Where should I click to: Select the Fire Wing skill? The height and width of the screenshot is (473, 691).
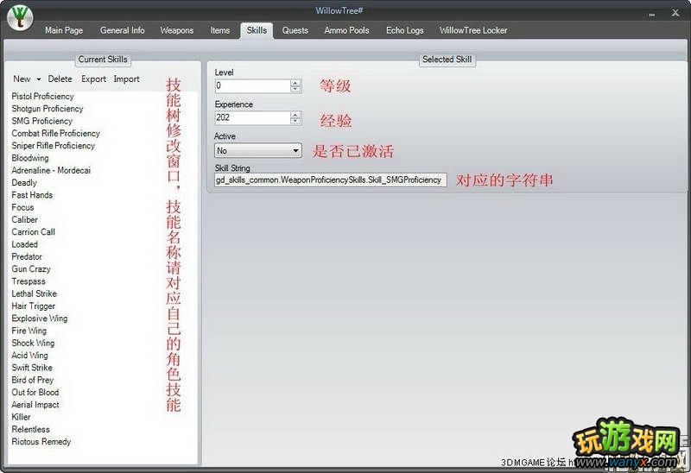tap(29, 331)
